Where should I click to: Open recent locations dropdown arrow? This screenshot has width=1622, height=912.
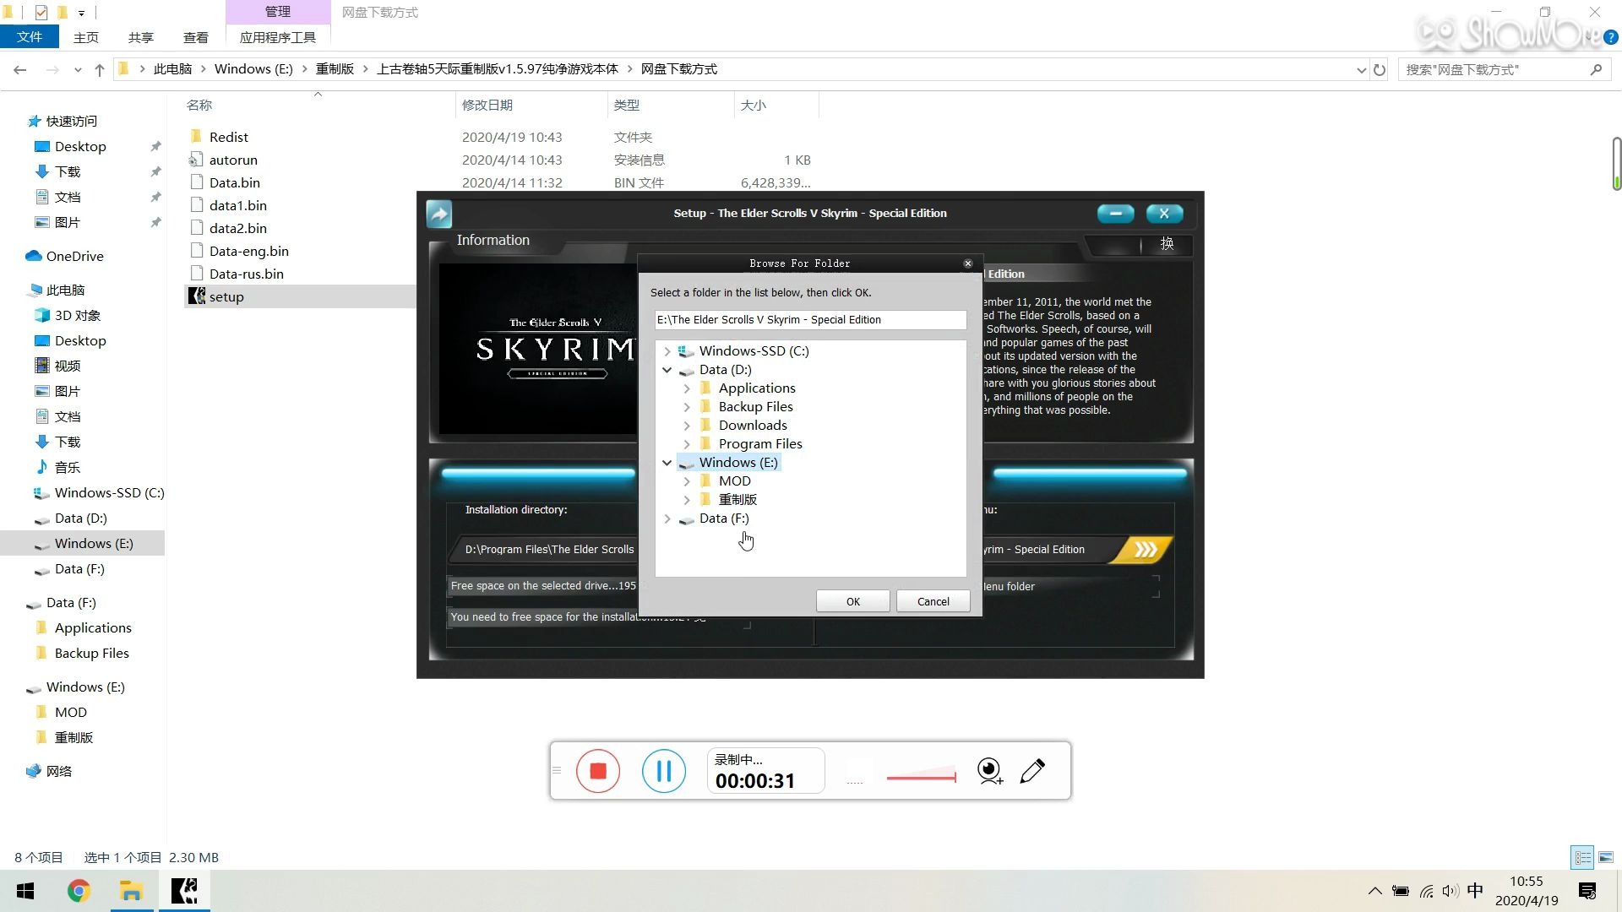(x=78, y=70)
